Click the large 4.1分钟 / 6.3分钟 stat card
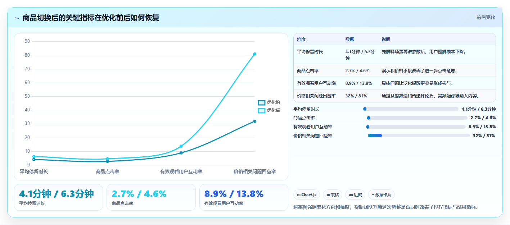Viewport: 510px width, 225px height. coord(58,197)
